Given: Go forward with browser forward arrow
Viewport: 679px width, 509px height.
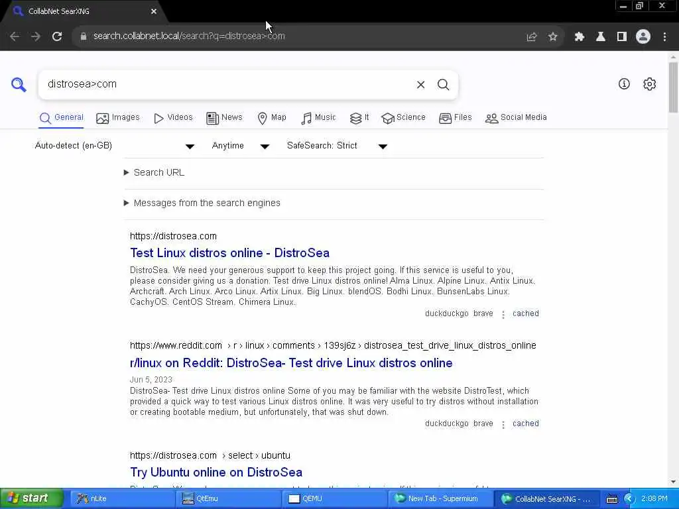Looking at the screenshot, I should [x=36, y=36].
